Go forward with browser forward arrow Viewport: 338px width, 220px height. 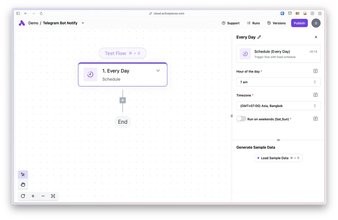[33, 13]
